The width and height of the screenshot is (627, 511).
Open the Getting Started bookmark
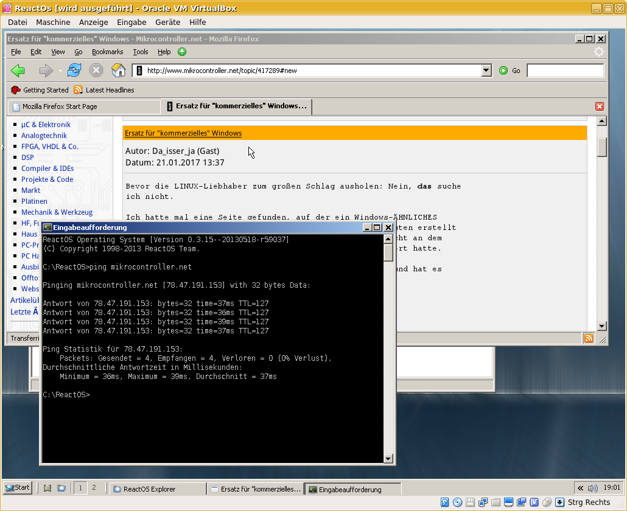pyautogui.click(x=40, y=90)
